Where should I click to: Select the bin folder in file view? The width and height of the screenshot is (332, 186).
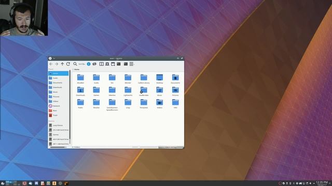[x=112, y=79]
